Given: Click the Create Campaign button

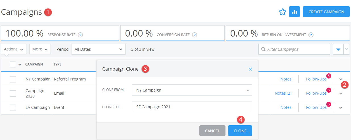Looking at the screenshot, I should pyautogui.click(x=326, y=12).
